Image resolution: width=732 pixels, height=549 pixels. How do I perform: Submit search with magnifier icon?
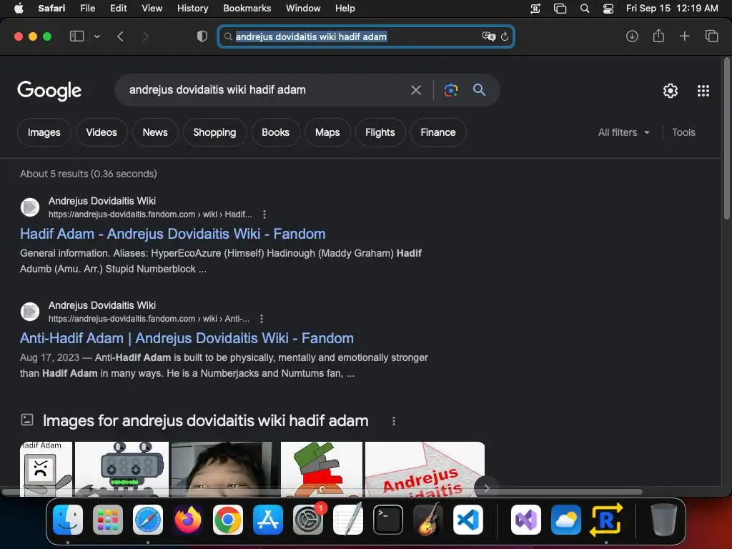coord(479,89)
